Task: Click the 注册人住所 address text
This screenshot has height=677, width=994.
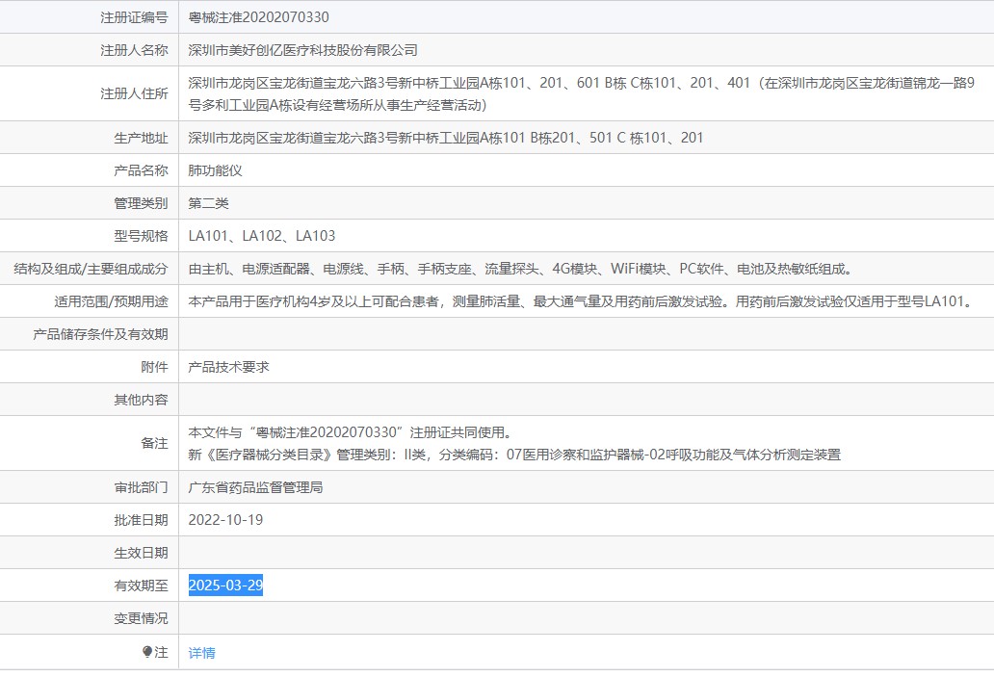Action: [582, 93]
